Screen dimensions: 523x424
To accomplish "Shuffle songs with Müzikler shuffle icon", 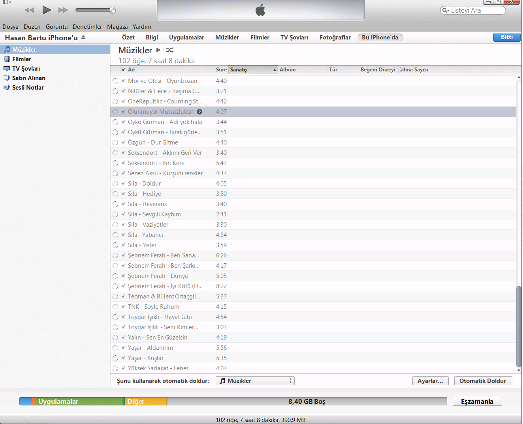I will coord(170,50).
